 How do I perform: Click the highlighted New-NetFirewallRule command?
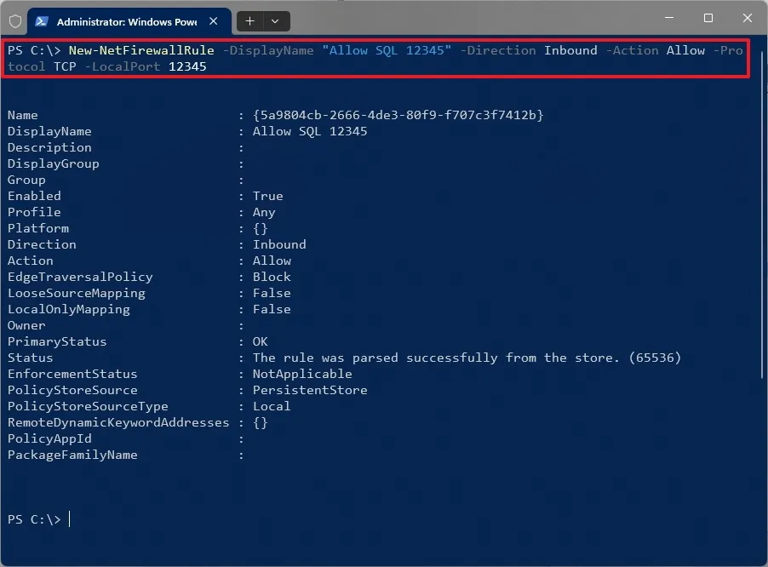coord(141,50)
